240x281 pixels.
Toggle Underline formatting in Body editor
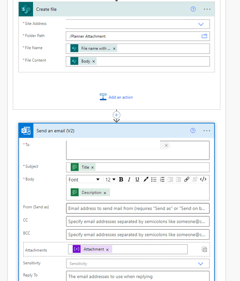pyautogui.click(x=137, y=179)
